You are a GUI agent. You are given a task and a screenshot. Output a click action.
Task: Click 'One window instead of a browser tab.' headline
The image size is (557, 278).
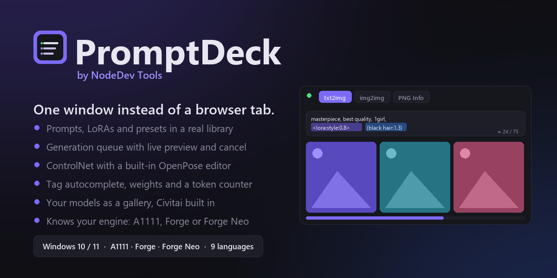click(154, 110)
